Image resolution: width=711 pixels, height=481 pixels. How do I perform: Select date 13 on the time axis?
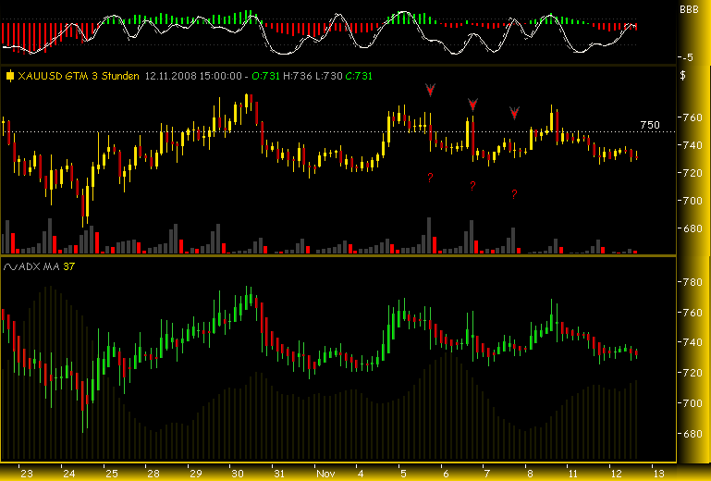pos(658,474)
